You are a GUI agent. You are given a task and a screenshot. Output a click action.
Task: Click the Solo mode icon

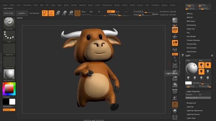[175, 111]
